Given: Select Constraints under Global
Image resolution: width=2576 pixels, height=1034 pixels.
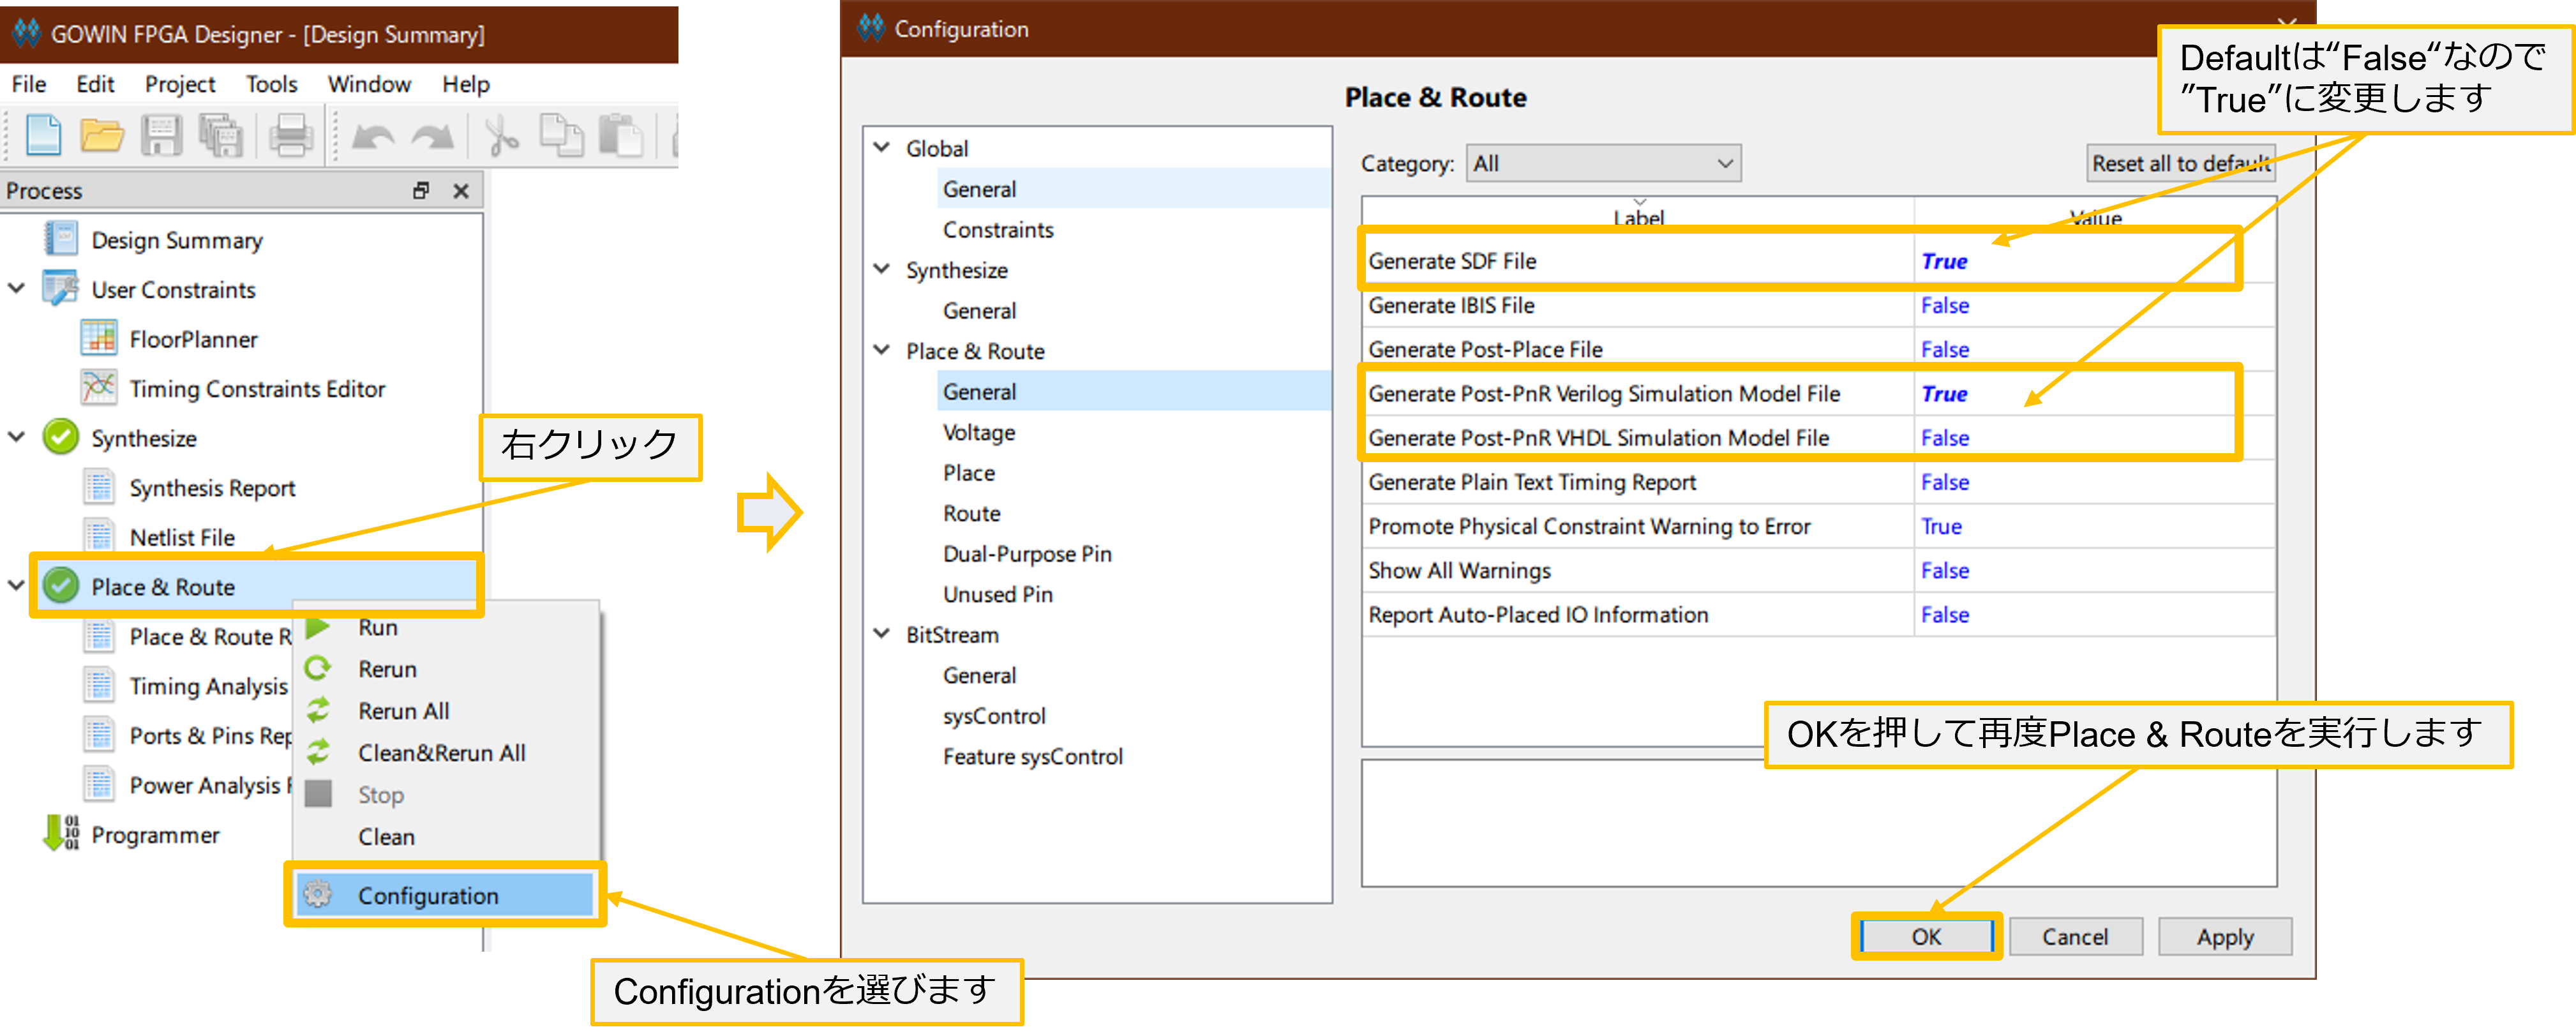Looking at the screenshot, I should click(x=998, y=229).
